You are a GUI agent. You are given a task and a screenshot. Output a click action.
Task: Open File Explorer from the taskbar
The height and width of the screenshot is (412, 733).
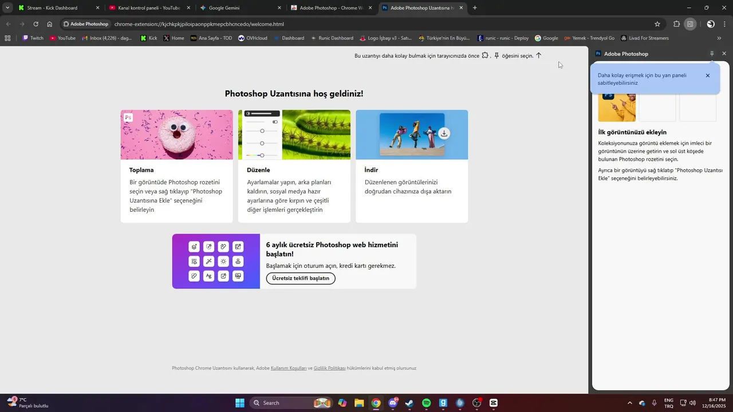coord(359,403)
